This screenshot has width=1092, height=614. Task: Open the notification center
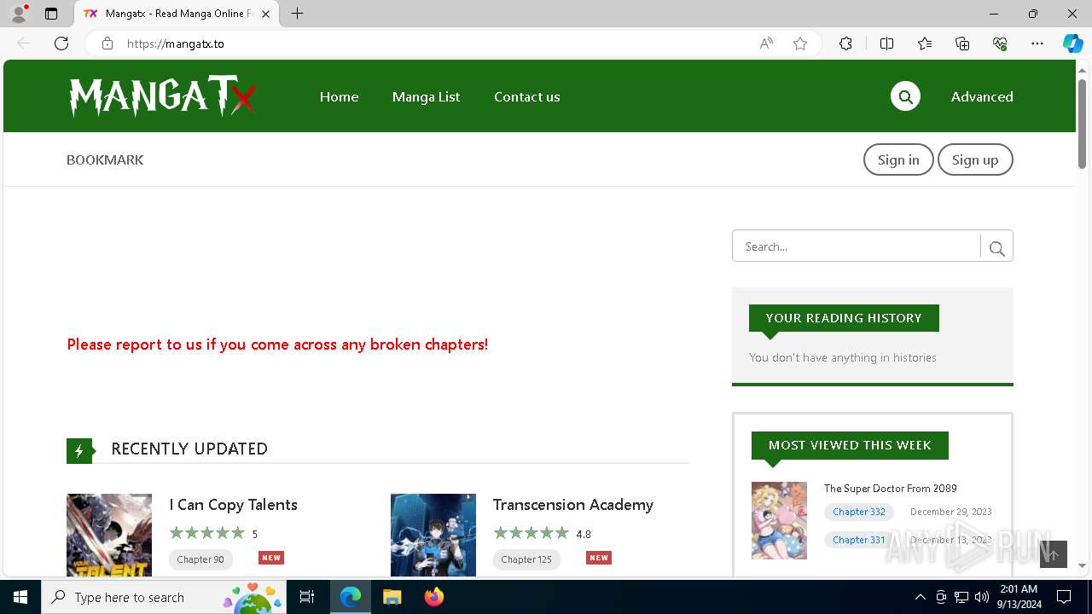1064,597
